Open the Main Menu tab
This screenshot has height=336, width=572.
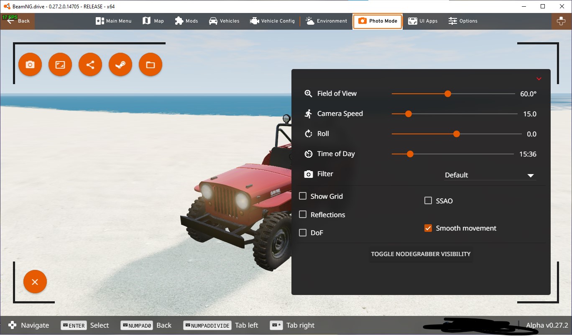point(114,21)
